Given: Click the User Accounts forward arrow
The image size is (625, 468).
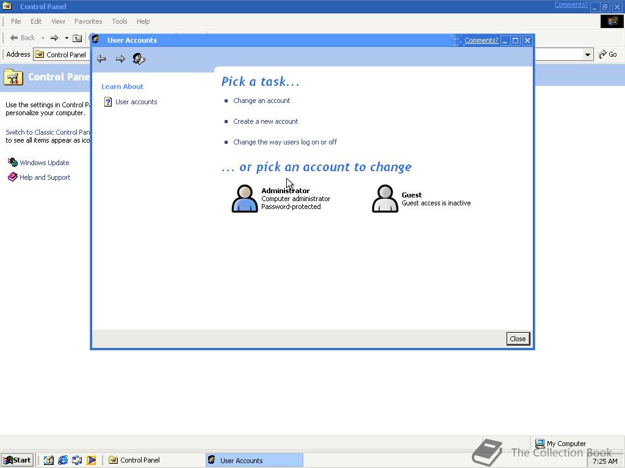Looking at the screenshot, I should [x=120, y=59].
